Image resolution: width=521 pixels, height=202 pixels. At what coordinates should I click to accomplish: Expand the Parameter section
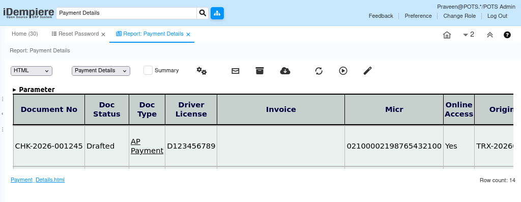coord(34,90)
